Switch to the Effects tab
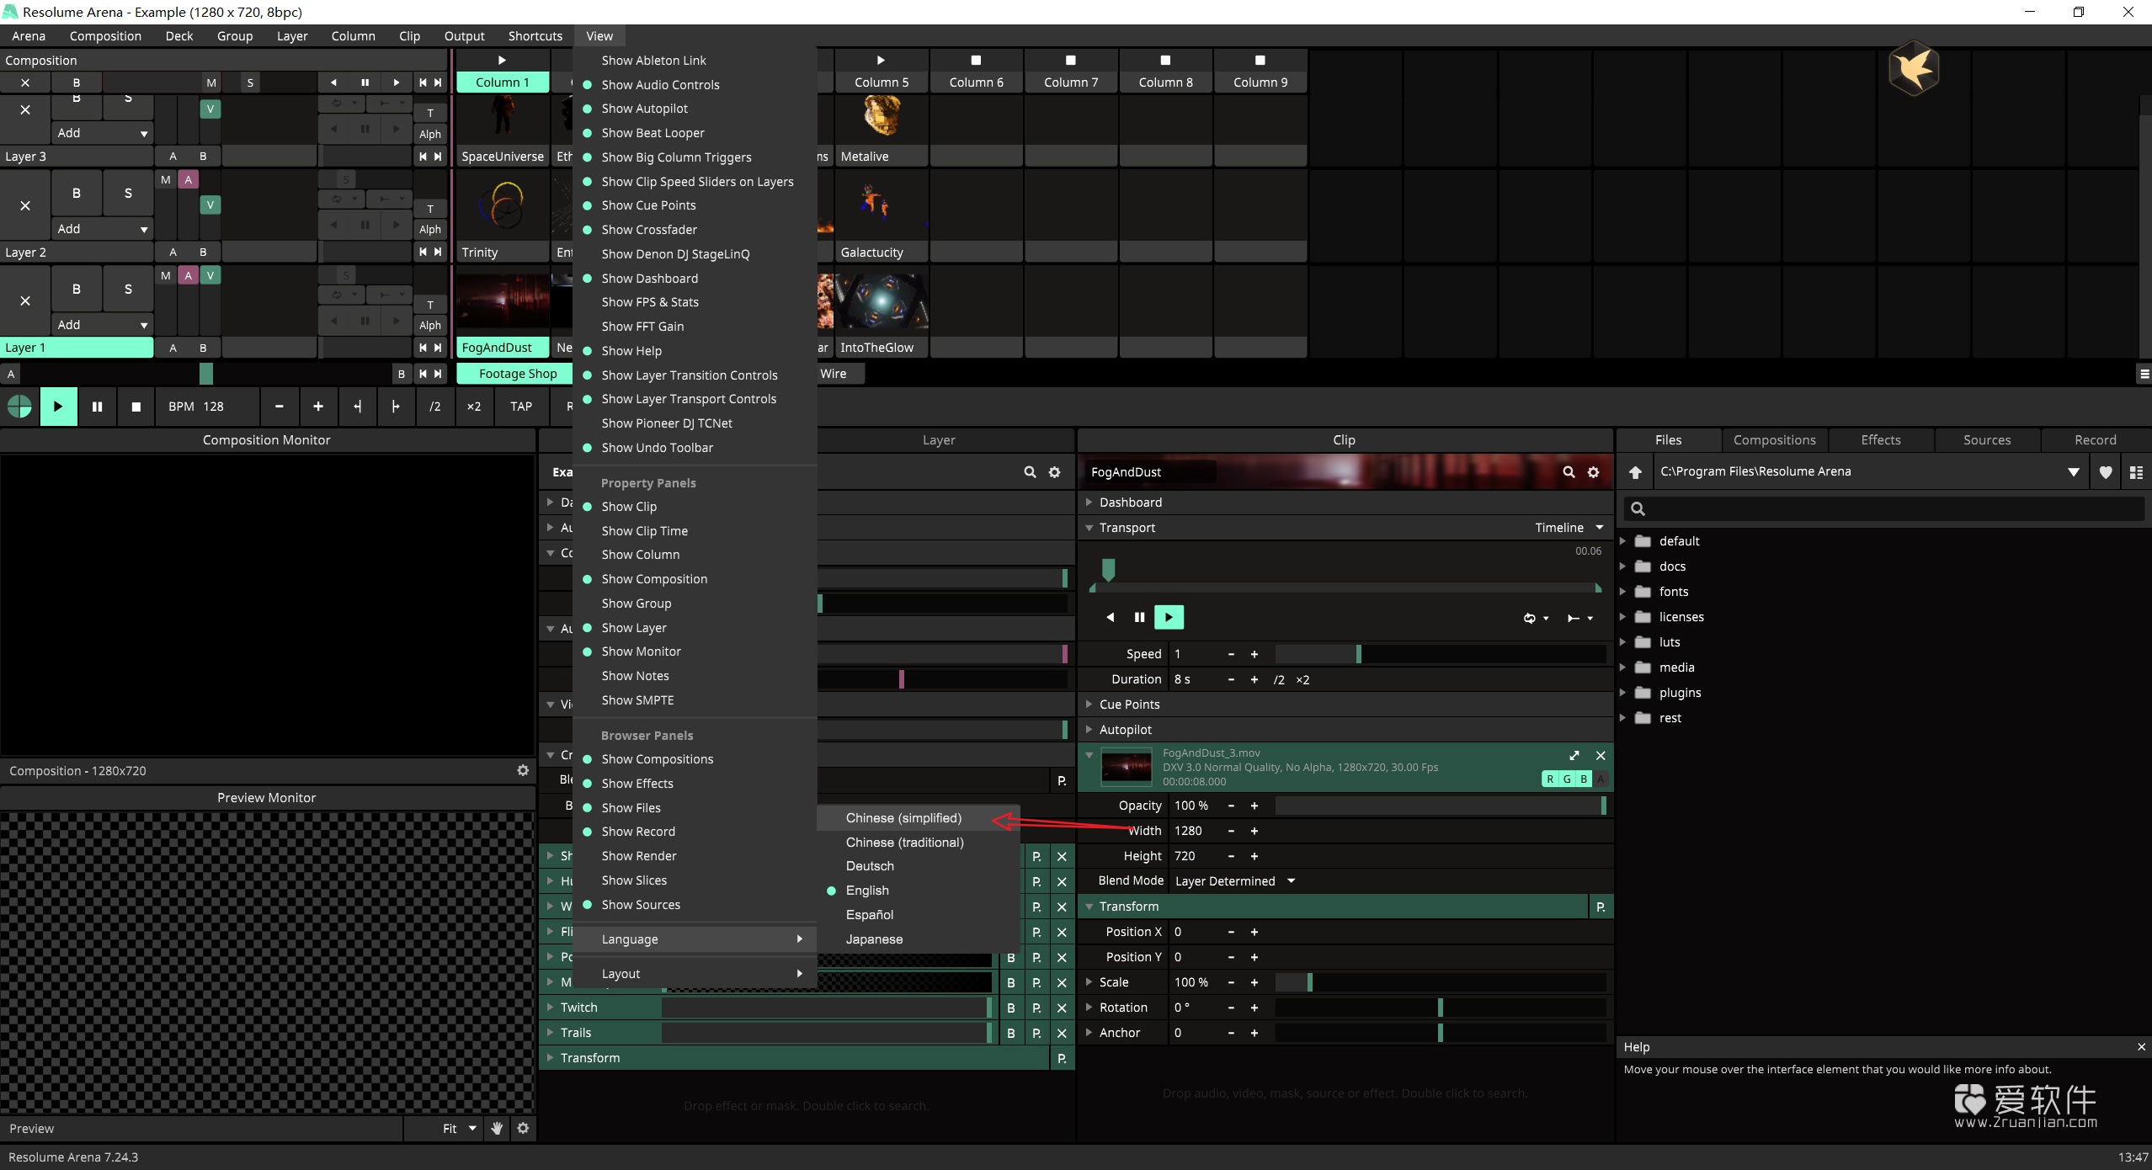 (1881, 439)
